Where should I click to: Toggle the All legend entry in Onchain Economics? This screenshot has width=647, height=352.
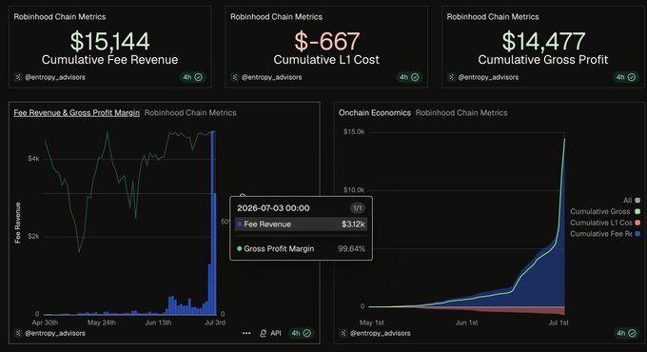(x=632, y=200)
